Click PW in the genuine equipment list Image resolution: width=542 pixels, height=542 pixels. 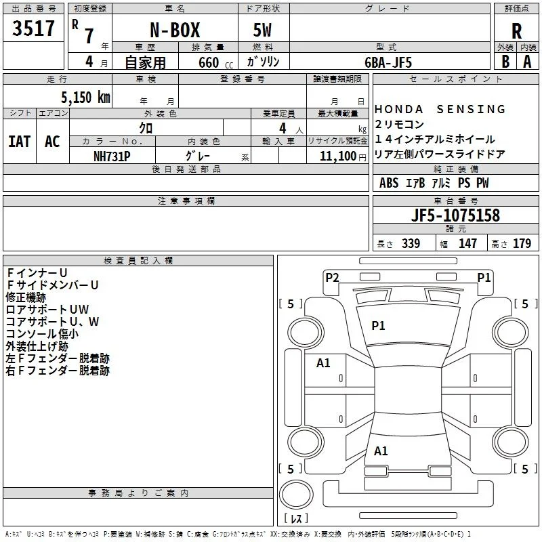point(482,183)
